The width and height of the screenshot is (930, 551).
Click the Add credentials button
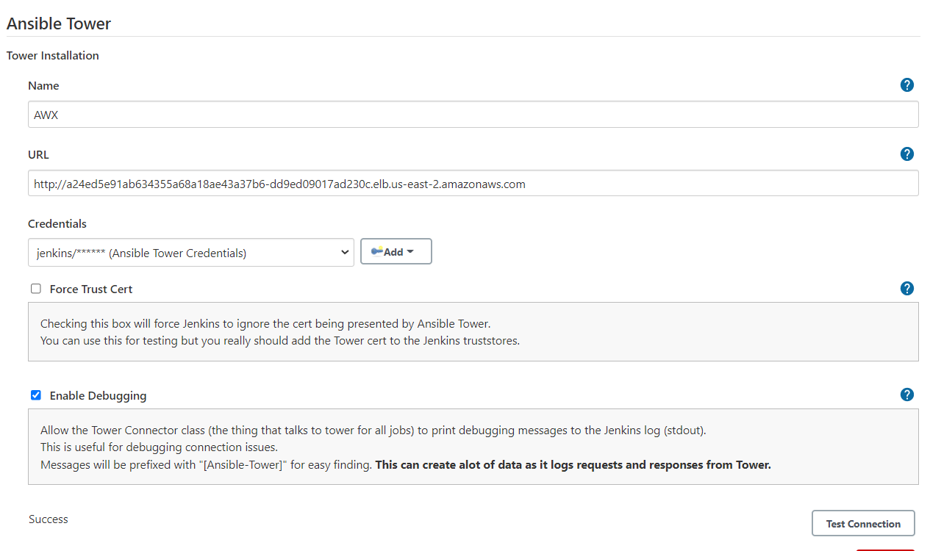pyautogui.click(x=396, y=251)
